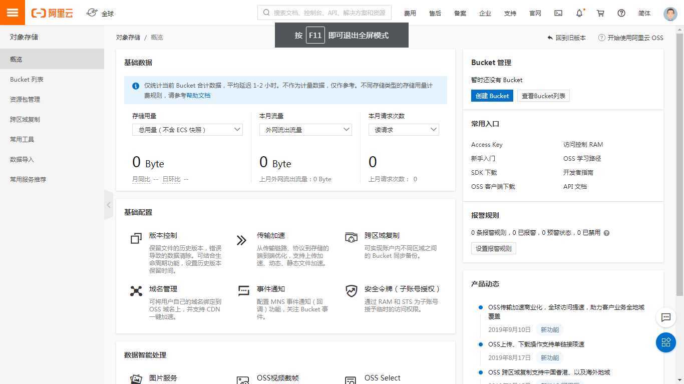
Task: Click the cross-region replication folder icon
Action: click(352, 237)
